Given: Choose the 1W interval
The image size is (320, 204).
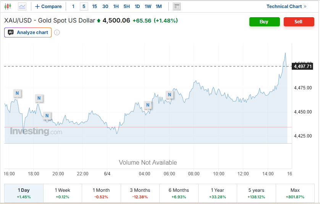Looking at the screenshot, I should pos(148,6).
